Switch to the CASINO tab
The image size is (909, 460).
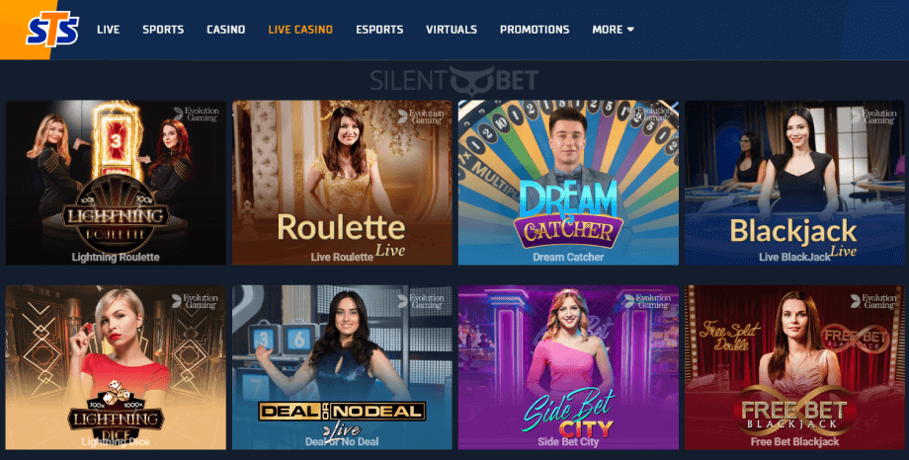[226, 30]
